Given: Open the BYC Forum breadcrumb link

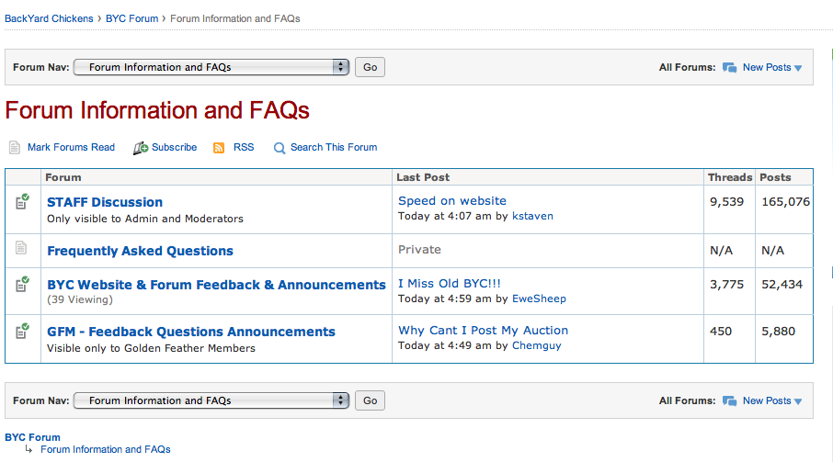Looking at the screenshot, I should click(131, 18).
